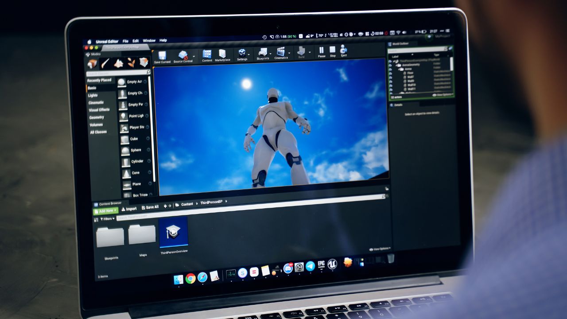Select the Paint mode brush icon
Screen dimensions: 567x319
pos(105,63)
